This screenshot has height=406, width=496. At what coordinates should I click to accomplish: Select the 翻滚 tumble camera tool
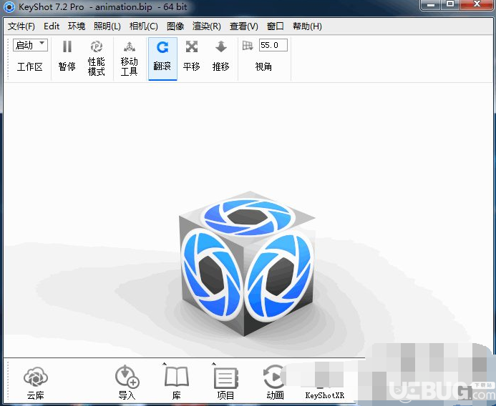162,59
